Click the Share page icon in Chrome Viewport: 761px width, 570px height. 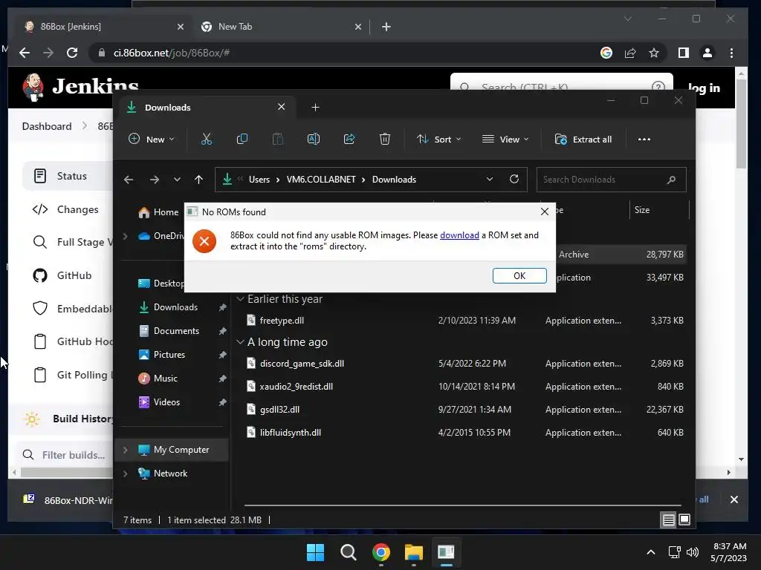(630, 53)
